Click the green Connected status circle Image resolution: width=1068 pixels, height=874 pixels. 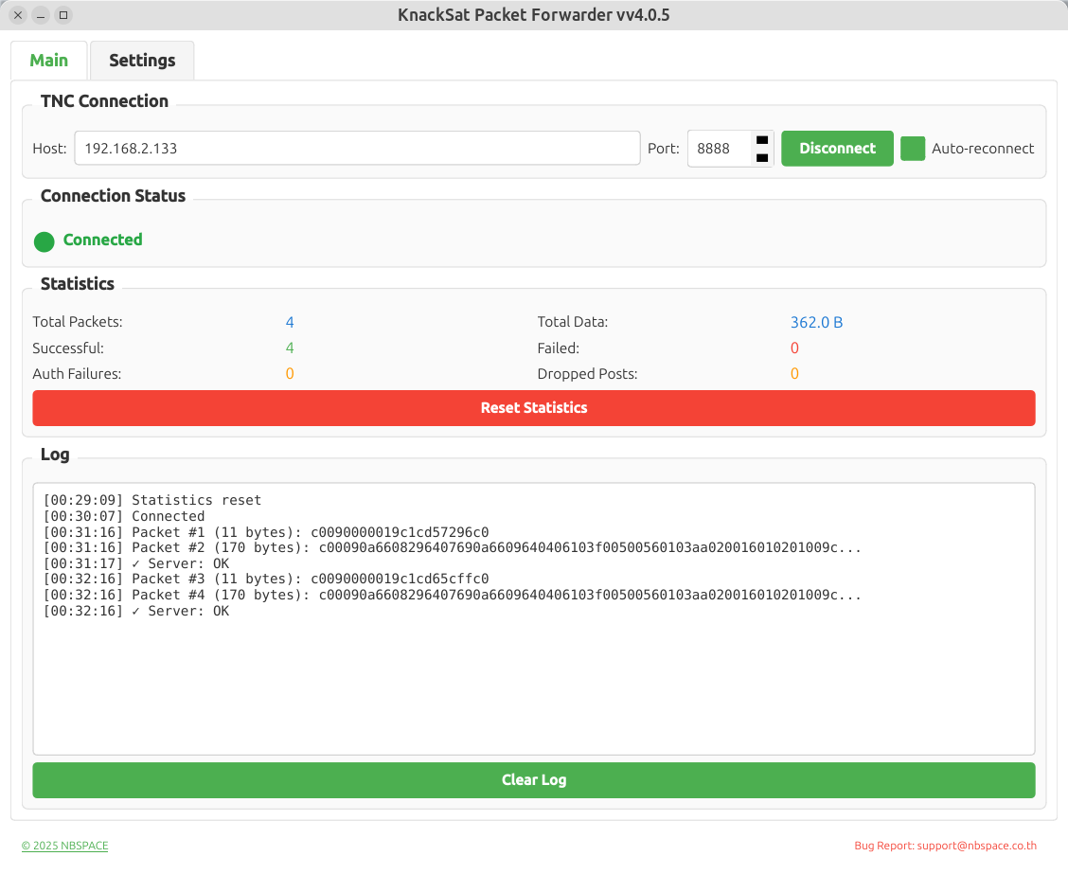pos(44,241)
